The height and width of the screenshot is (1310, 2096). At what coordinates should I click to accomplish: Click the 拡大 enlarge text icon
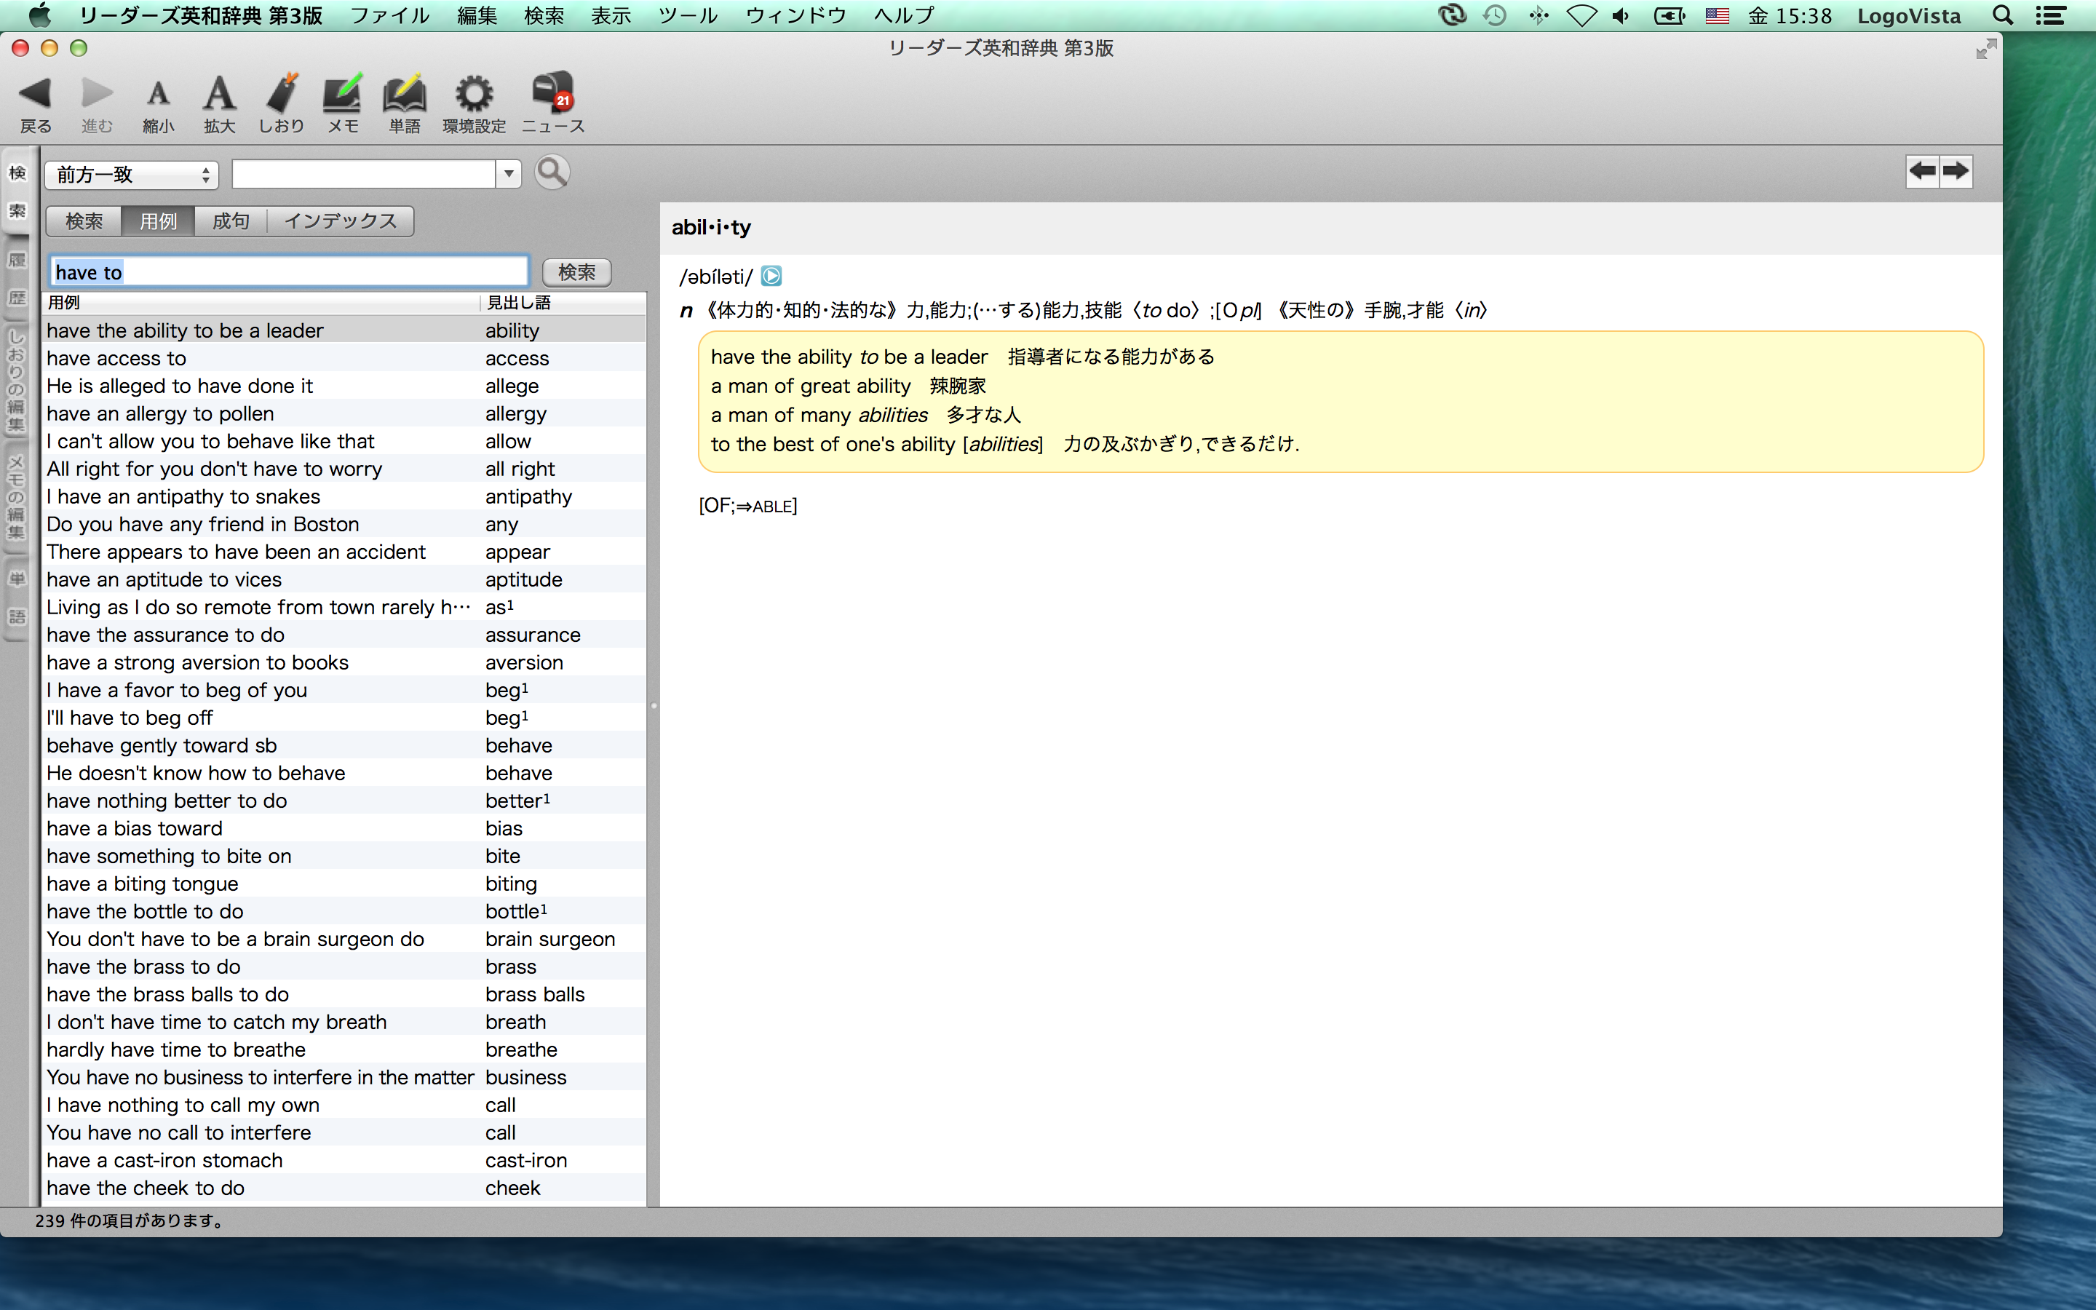point(219,94)
